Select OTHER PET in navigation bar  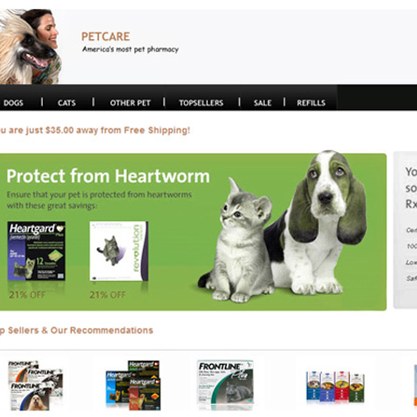130,103
